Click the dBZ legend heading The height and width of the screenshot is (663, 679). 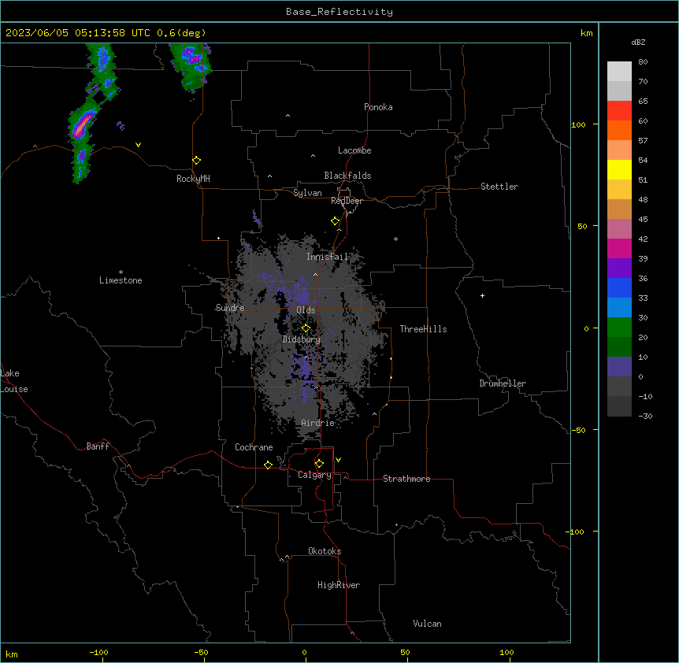coord(638,42)
